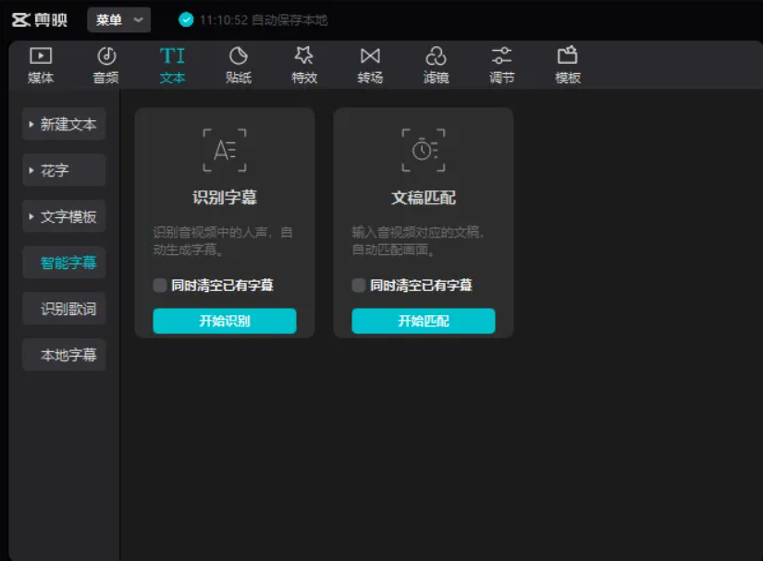Click the auto-save checkmark status icon
The width and height of the screenshot is (763, 561).
(x=186, y=20)
